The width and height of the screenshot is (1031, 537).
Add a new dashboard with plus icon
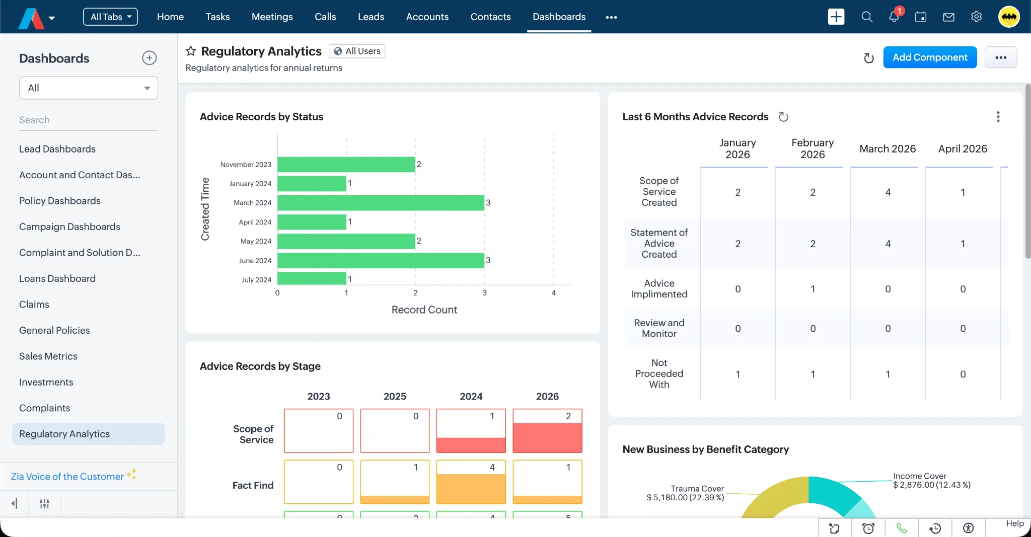click(x=150, y=58)
